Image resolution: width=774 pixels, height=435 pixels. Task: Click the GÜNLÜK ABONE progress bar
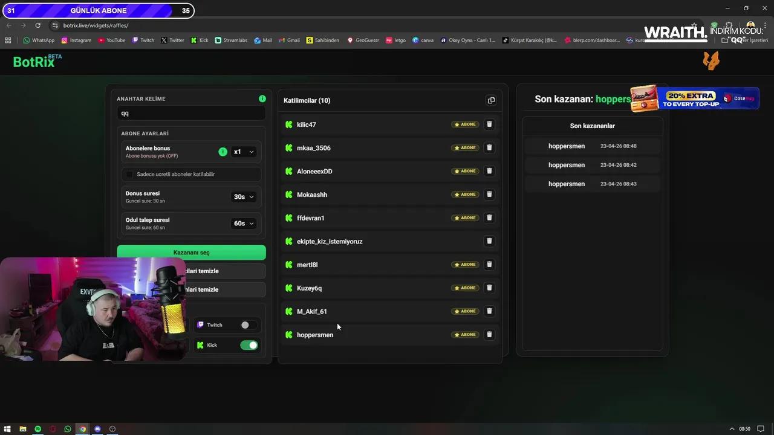pos(97,10)
